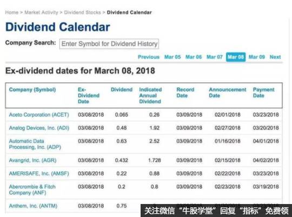Click Abercrombie announcement date 02/23/2018

pyautogui.click(x=228, y=187)
